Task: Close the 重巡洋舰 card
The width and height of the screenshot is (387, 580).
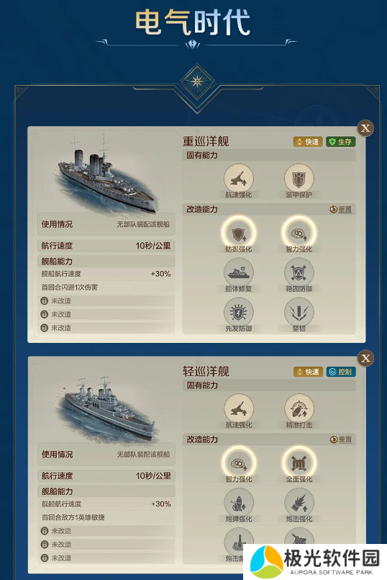Action: click(365, 128)
